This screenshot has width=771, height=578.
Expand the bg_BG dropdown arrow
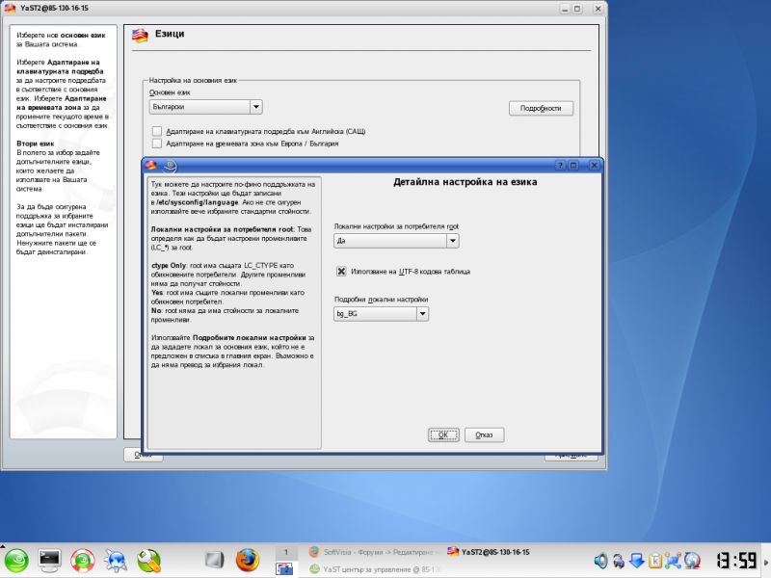422,314
